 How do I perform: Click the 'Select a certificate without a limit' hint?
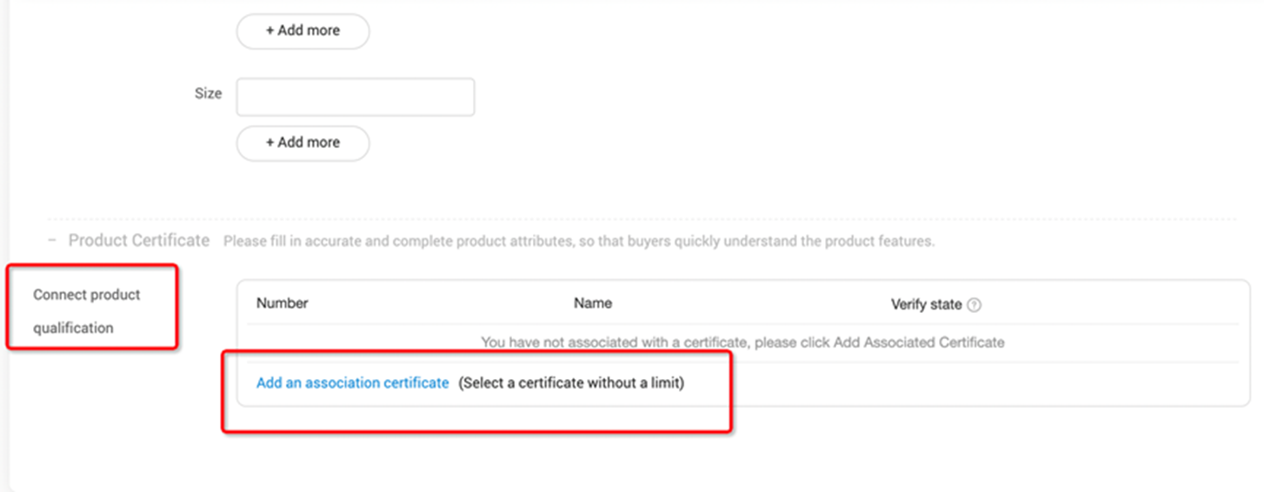pyautogui.click(x=571, y=382)
